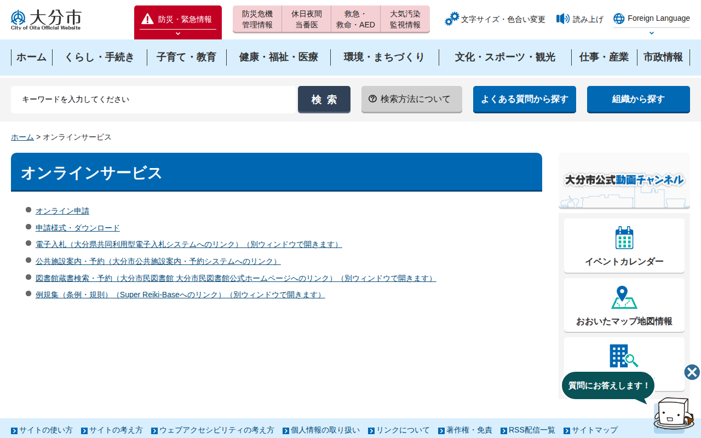Open 救急・救命・AED link
This screenshot has height=438, width=701.
coord(356,19)
